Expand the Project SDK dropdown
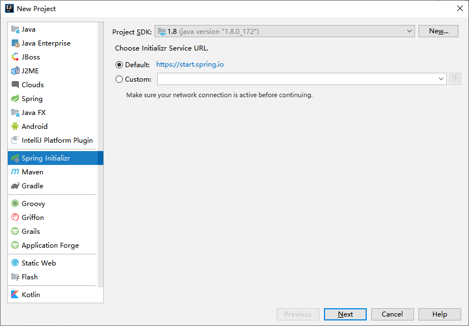The image size is (469, 326). pyautogui.click(x=285, y=31)
